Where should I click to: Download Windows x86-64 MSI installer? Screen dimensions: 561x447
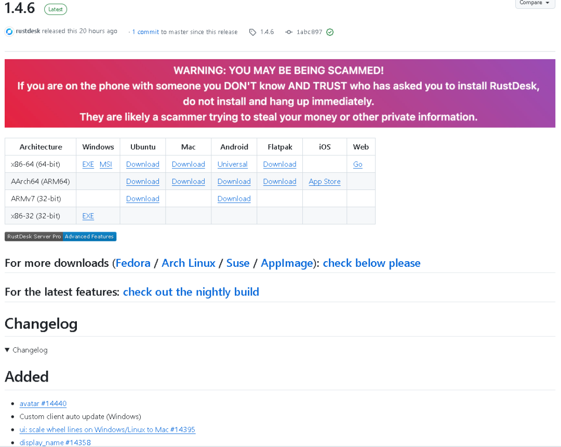pyautogui.click(x=106, y=164)
